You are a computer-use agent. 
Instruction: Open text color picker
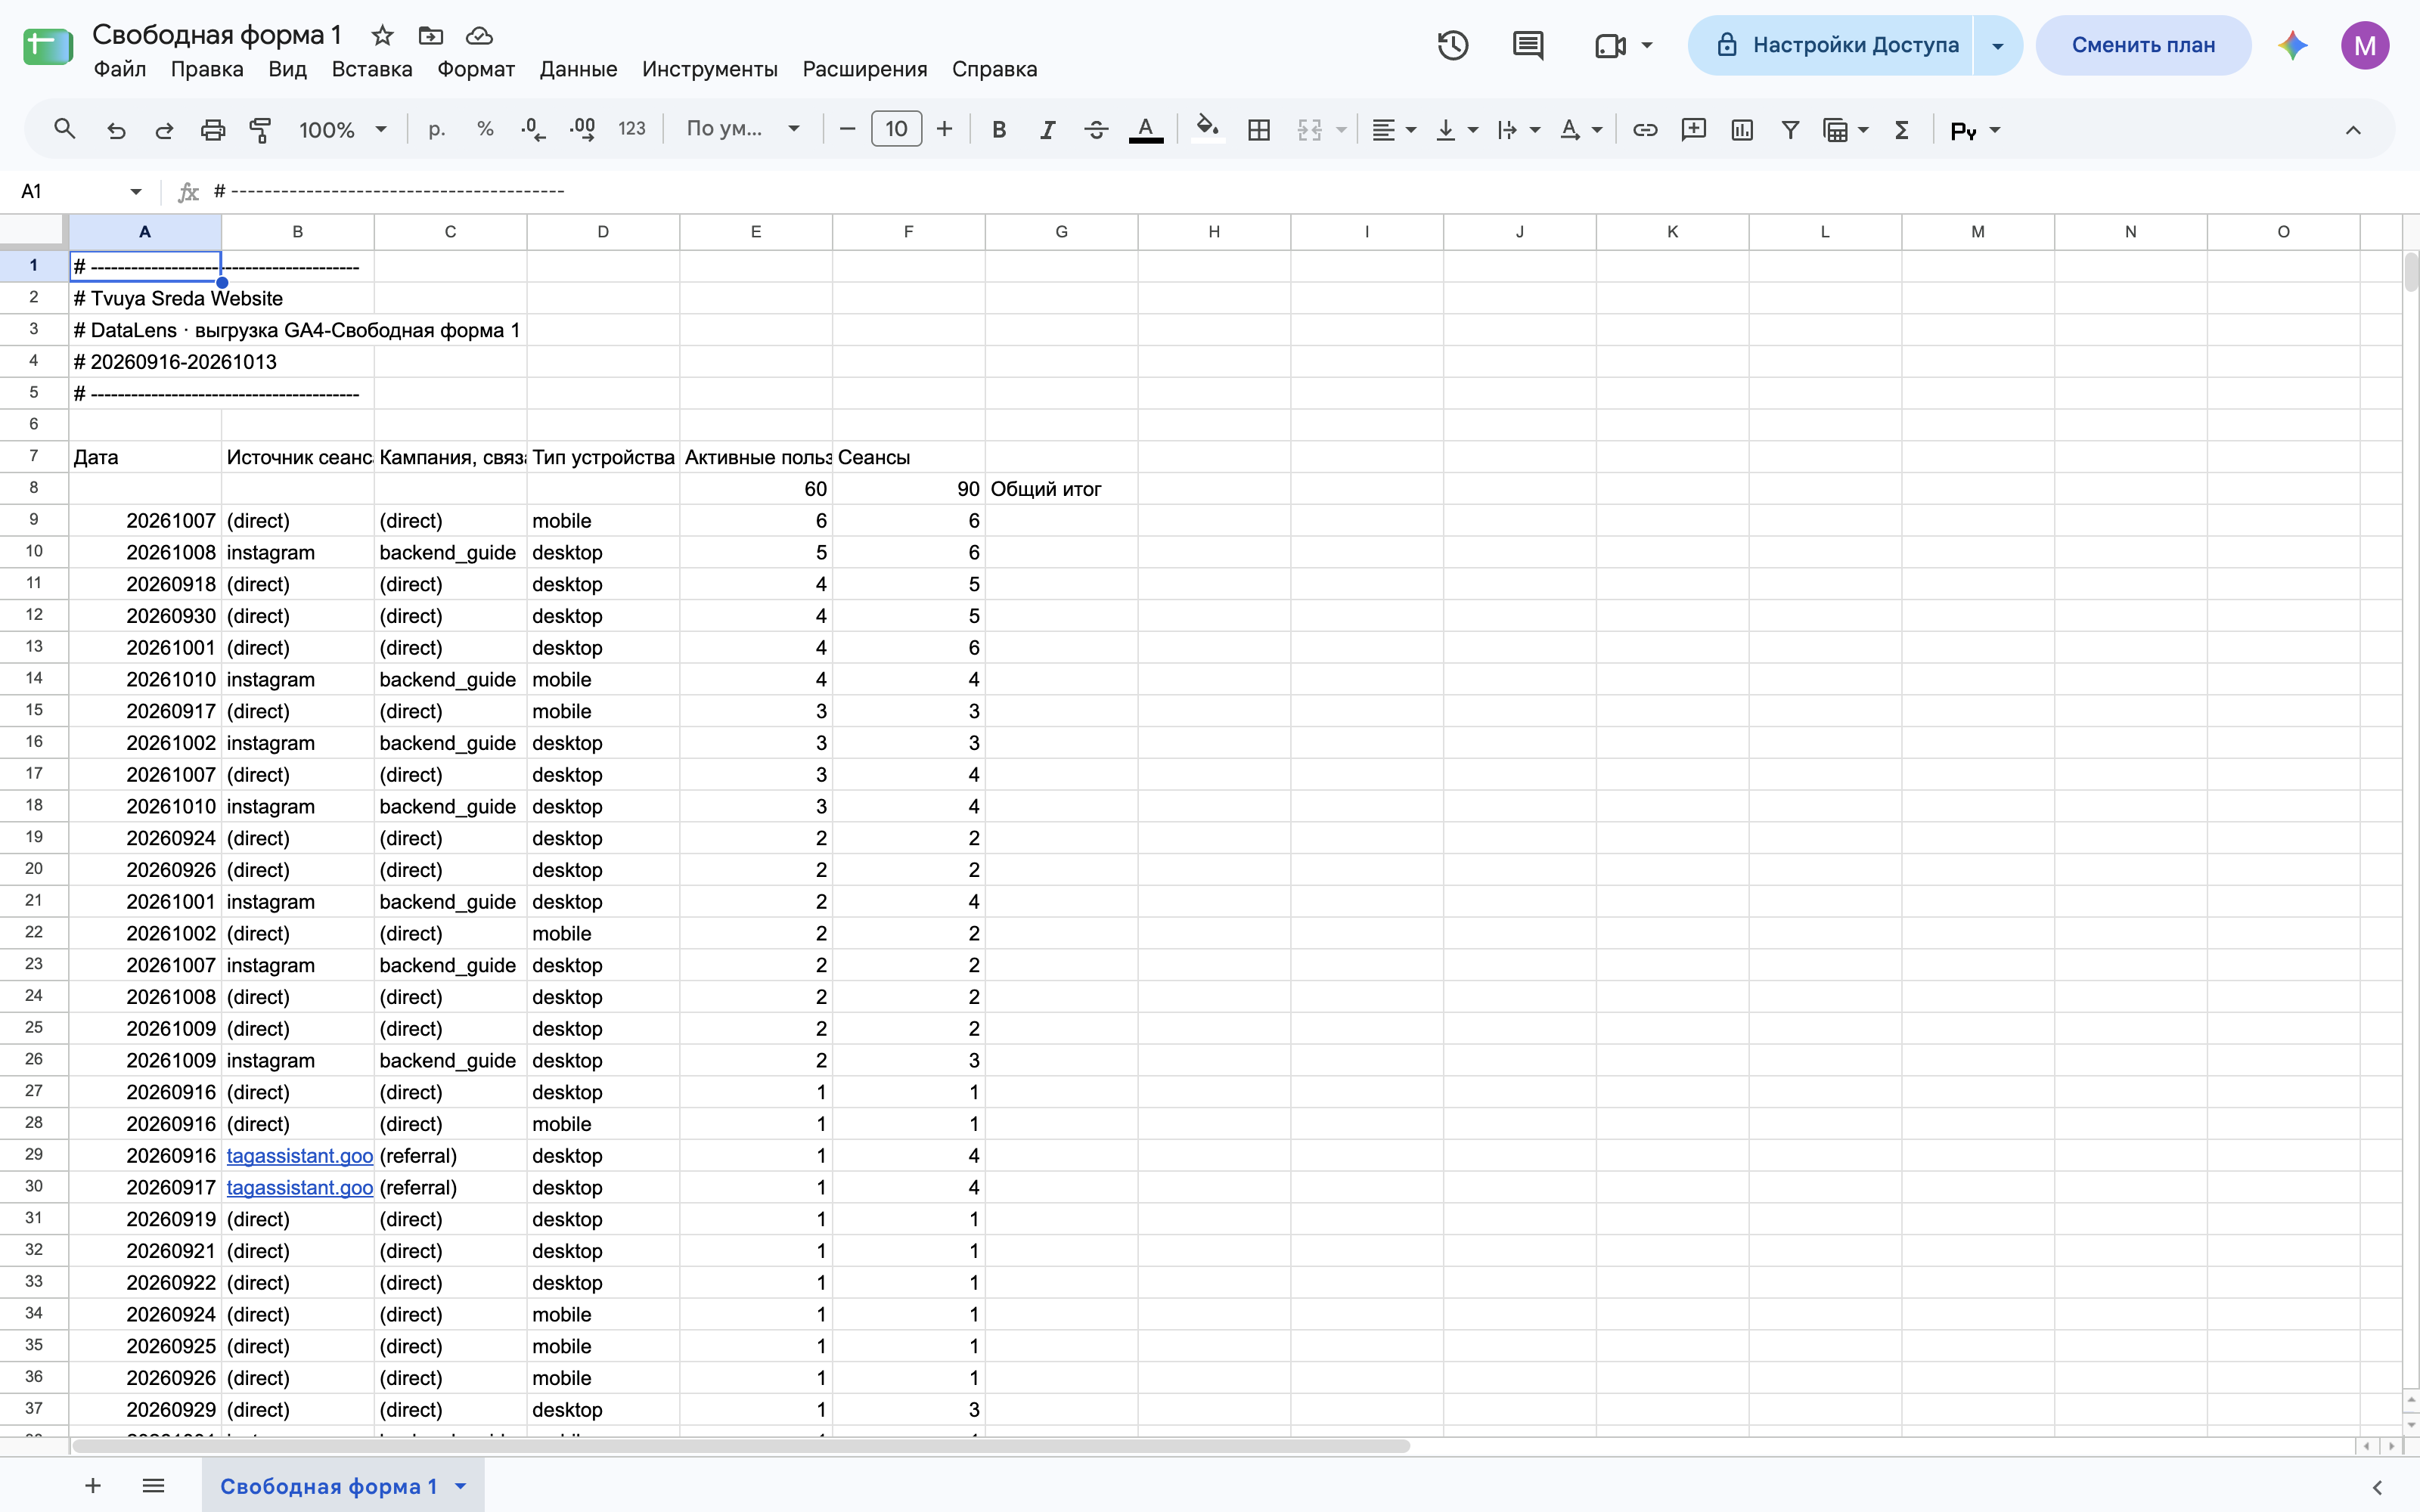pos(1145,130)
